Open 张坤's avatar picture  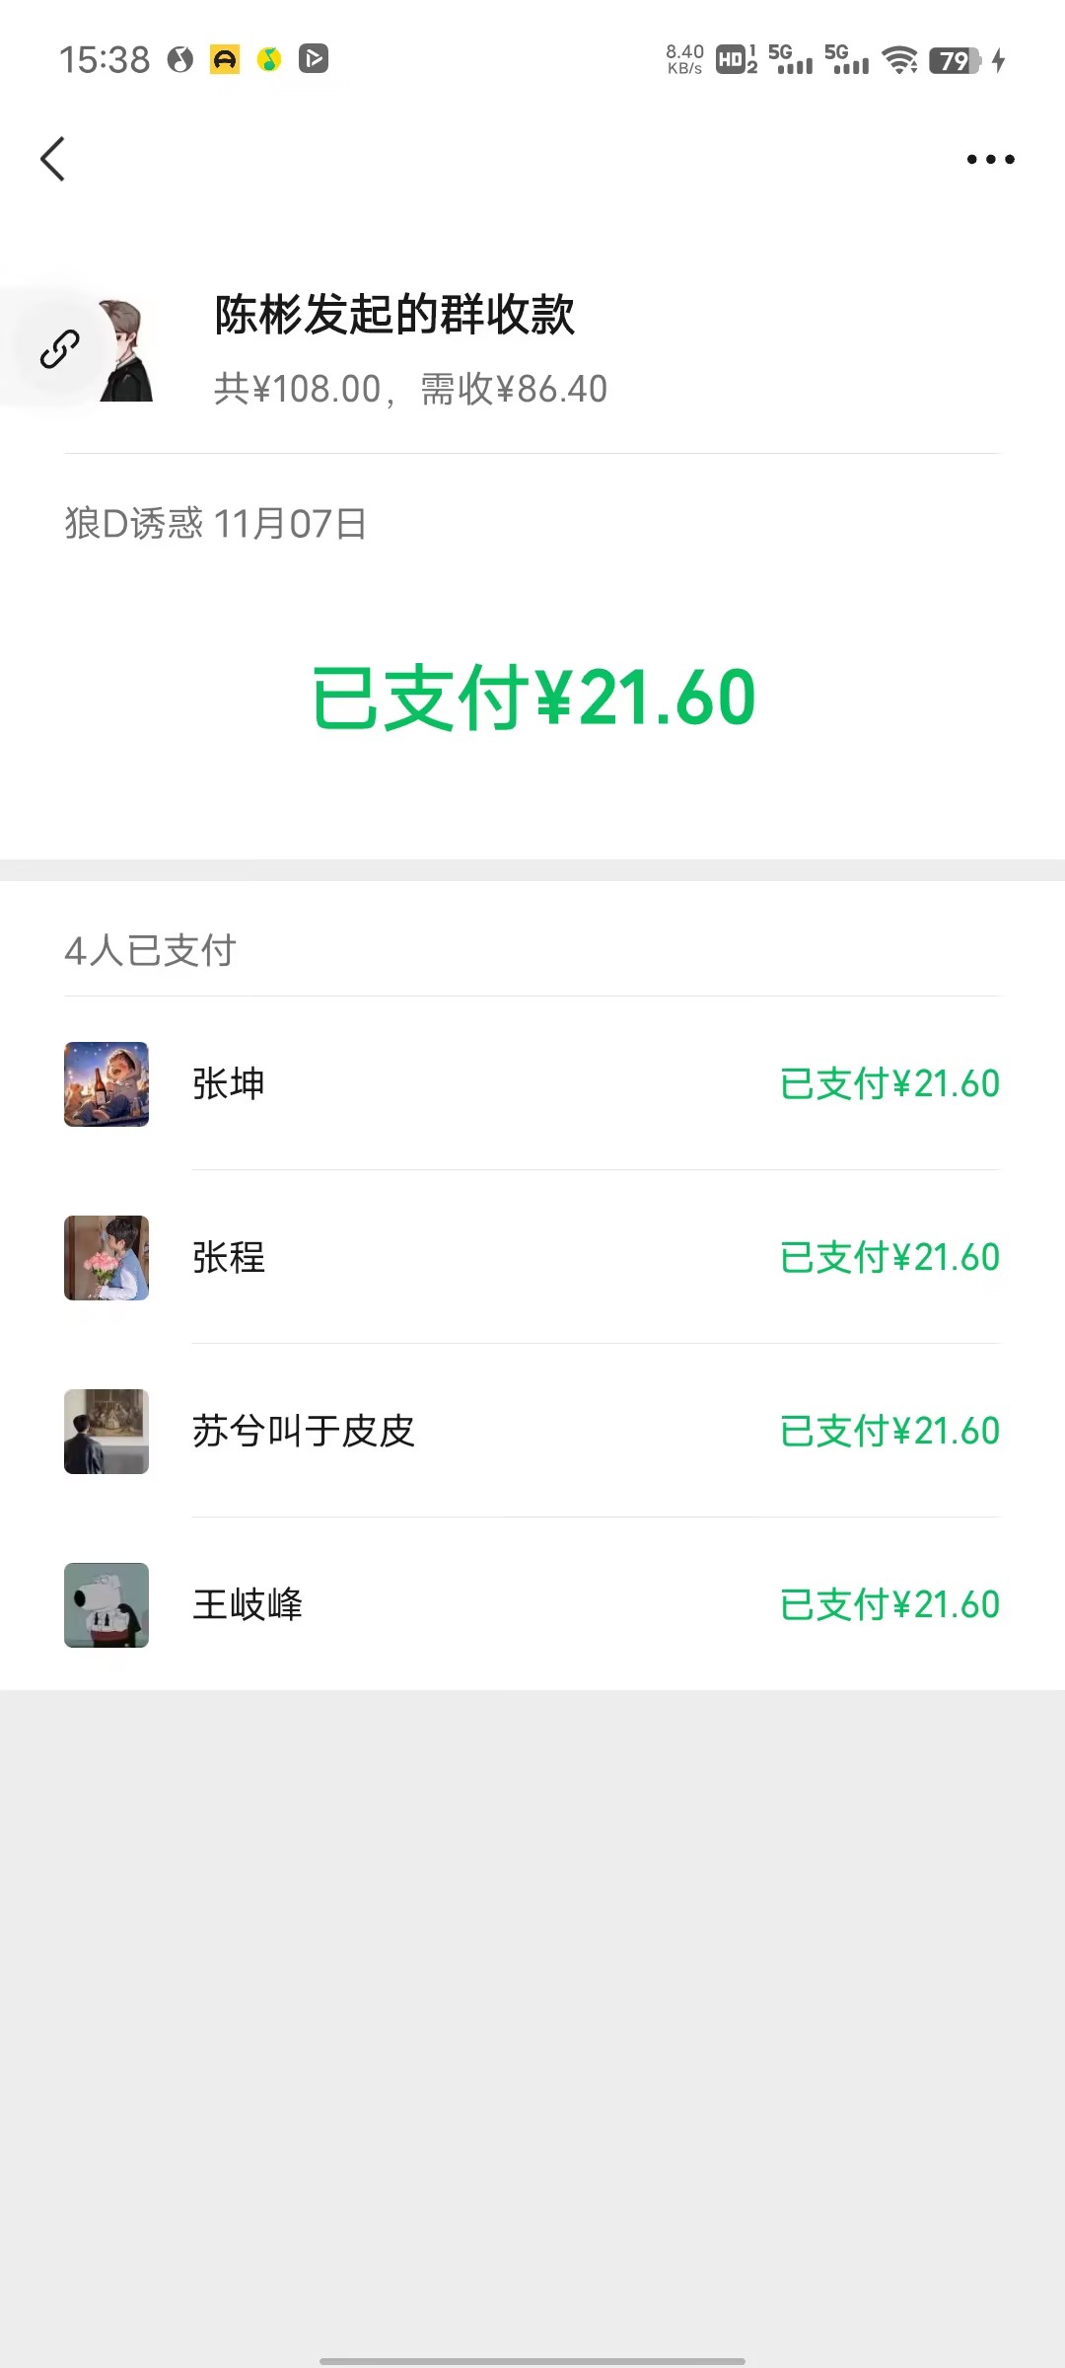(106, 1084)
